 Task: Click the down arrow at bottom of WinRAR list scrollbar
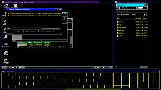(x=71, y=45)
